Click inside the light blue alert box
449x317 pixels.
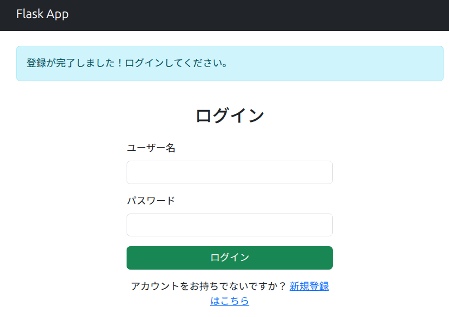(338, 63)
